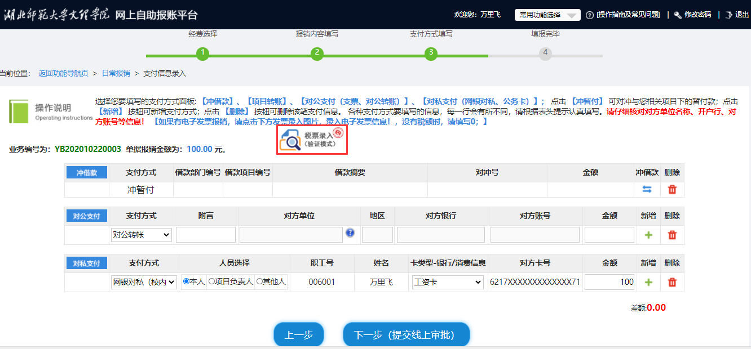Click the 冲借款 swap arrows icon
The width and height of the screenshot is (751, 349).
tap(647, 190)
